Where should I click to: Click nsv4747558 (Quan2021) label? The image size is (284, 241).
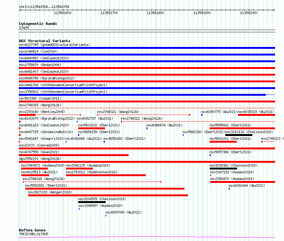point(39,152)
